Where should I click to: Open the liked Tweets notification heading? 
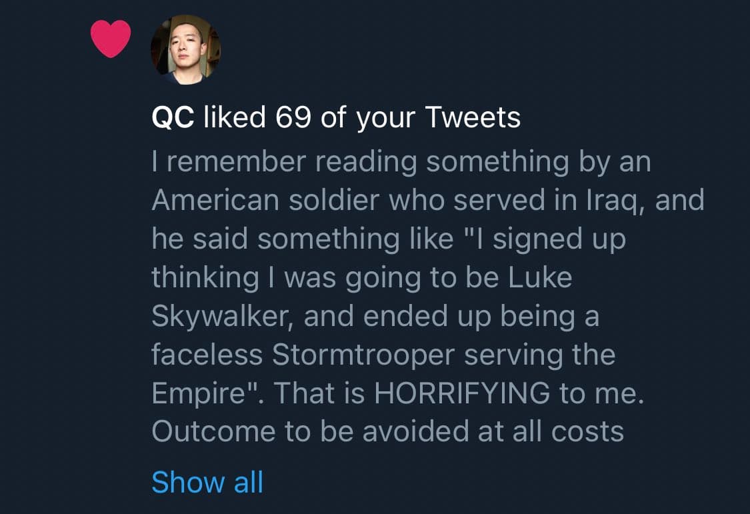point(336,118)
